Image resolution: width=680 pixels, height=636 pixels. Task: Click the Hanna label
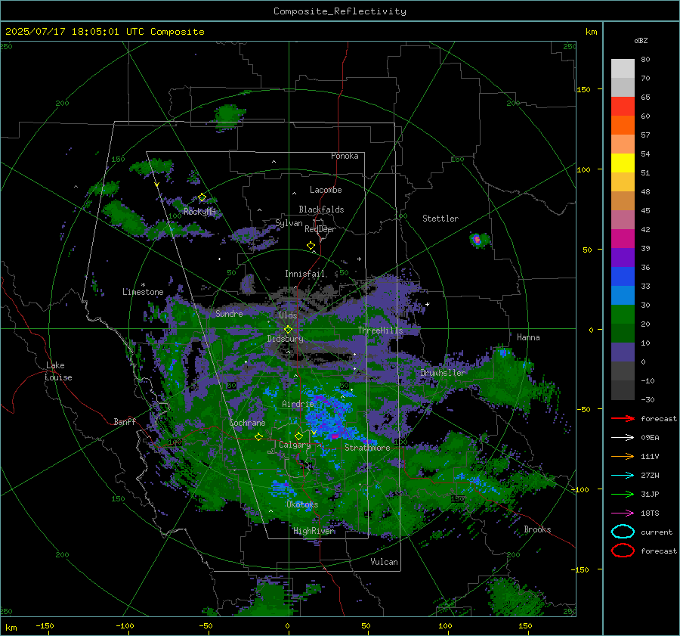(528, 337)
